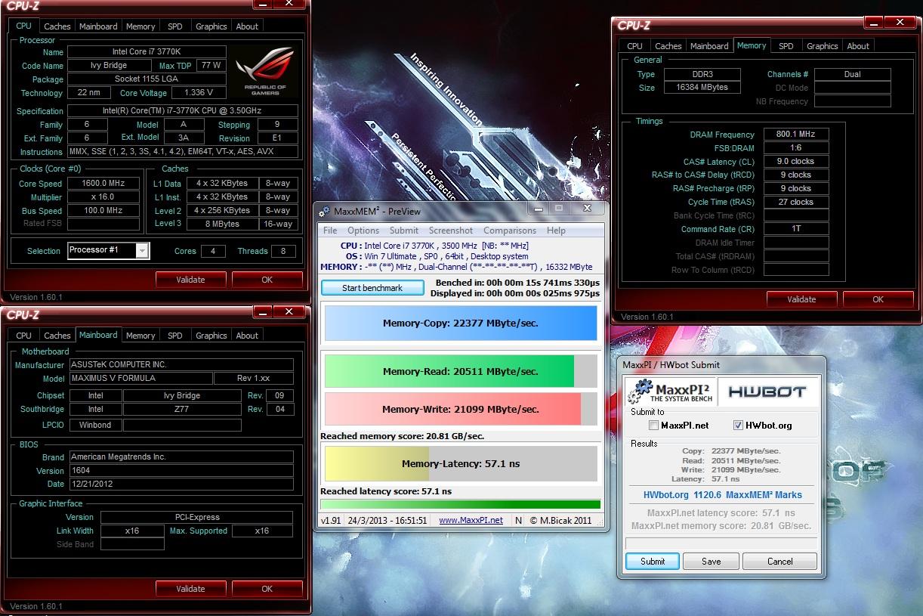Click the Memory-Copy 22377 MByte/sec bar

(x=460, y=323)
